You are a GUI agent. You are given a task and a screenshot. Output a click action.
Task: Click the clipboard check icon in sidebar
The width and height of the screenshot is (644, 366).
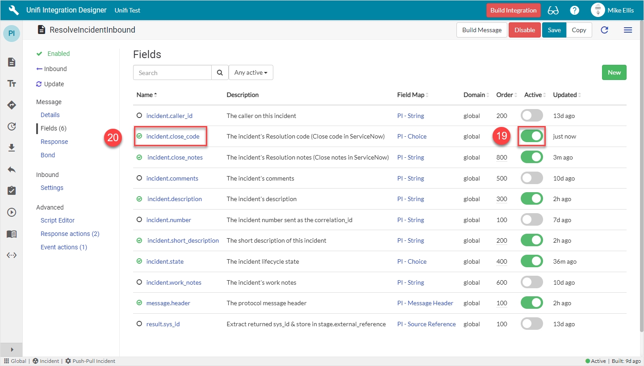pos(12,191)
